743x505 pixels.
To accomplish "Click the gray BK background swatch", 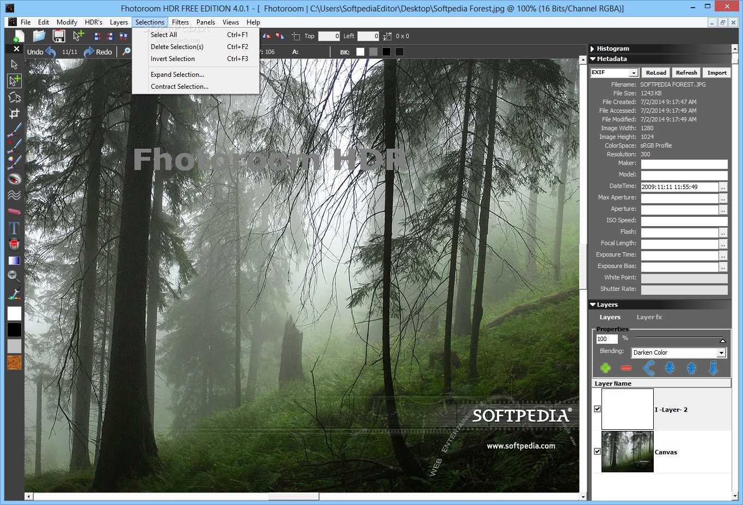I will pyautogui.click(x=373, y=52).
